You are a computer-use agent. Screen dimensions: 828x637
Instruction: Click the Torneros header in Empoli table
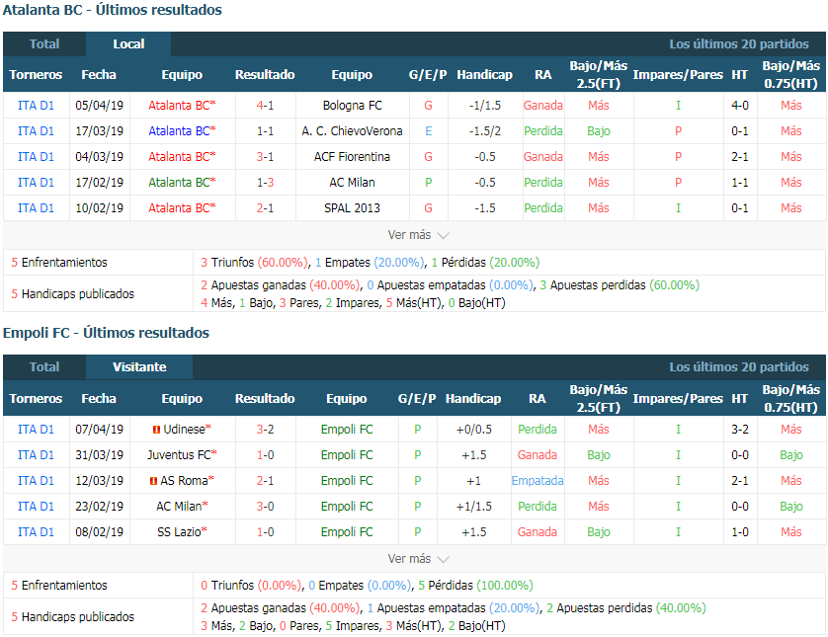pos(36,398)
